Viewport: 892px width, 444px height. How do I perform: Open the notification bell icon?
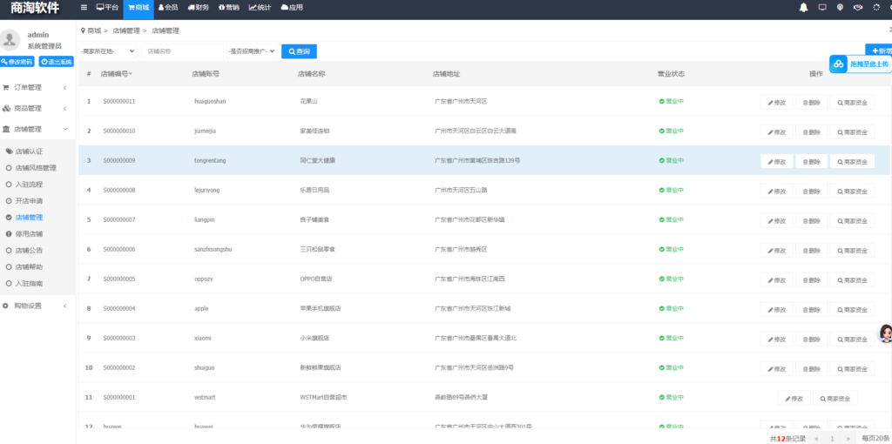(x=803, y=7)
